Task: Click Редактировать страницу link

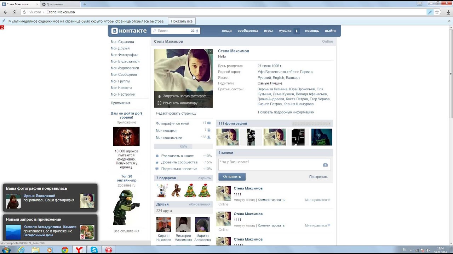Action: coord(176,113)
